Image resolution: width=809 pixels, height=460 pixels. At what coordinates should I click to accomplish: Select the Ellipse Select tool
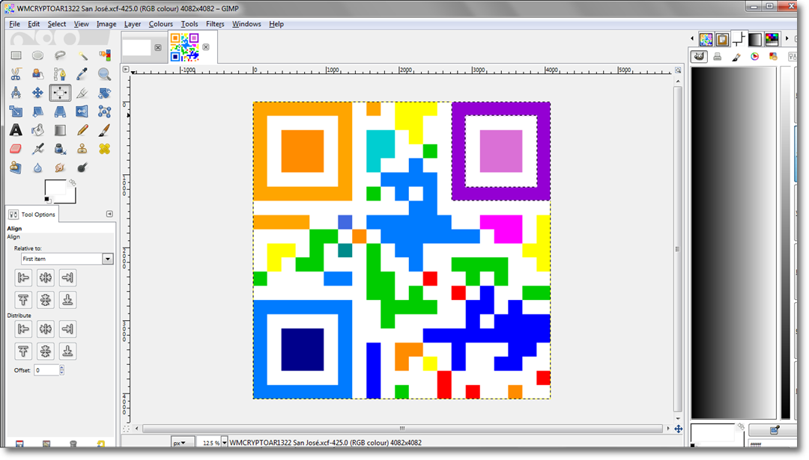click(37, 55)
